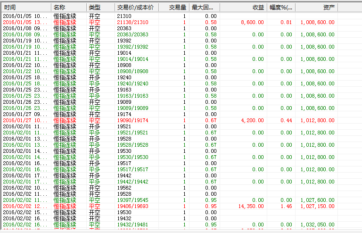Click the open price 19392
The height and width of the screenshot is (233, 362).
pos(124,41)
